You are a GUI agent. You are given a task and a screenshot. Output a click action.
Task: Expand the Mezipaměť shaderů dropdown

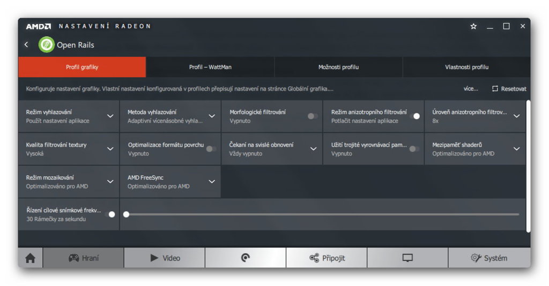click(516, 149)
